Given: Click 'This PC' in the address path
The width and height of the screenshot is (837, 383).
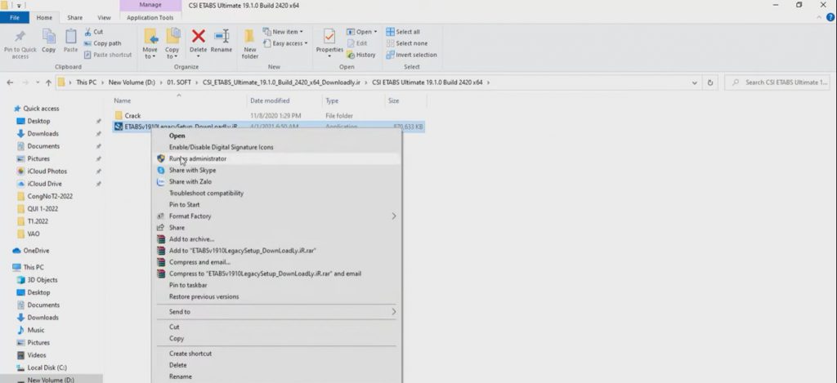Looking at the screenshot, I should (x=86, y=82).
